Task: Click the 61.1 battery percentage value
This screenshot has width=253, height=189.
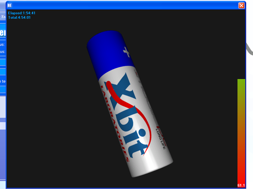Action: pos(241,185)
